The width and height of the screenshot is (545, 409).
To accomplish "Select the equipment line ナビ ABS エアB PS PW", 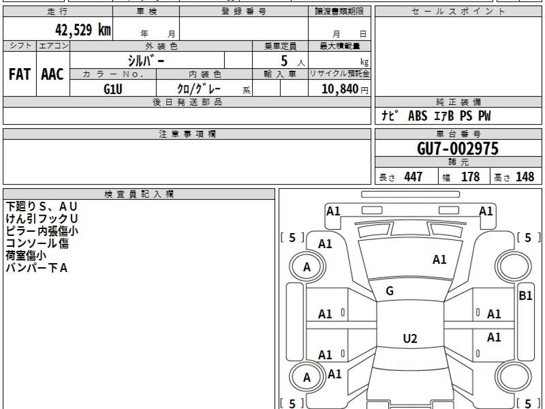I will coord(436,116).
